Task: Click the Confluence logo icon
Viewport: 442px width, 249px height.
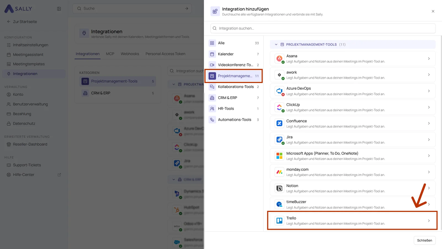Action: [x=279, y=123]
